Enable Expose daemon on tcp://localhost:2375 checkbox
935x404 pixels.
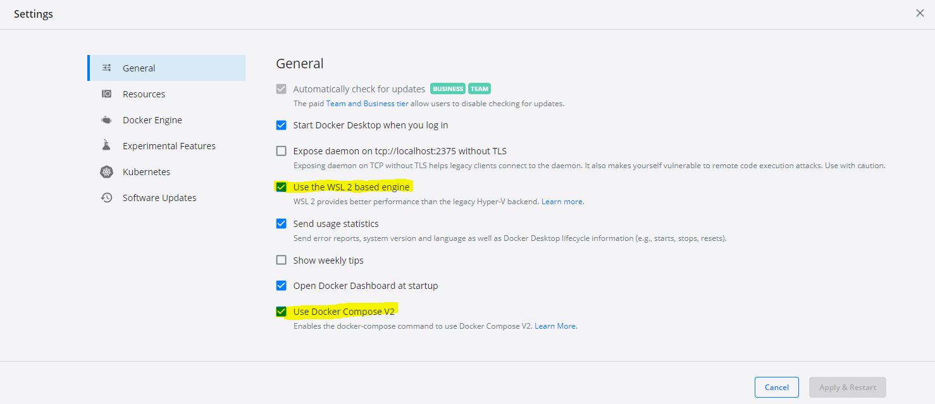point(282,151)
